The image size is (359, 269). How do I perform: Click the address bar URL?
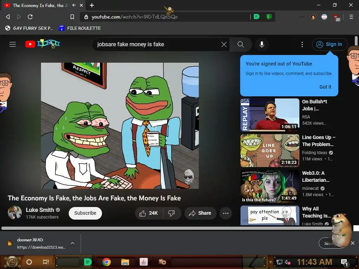click(x=135, y=17)
